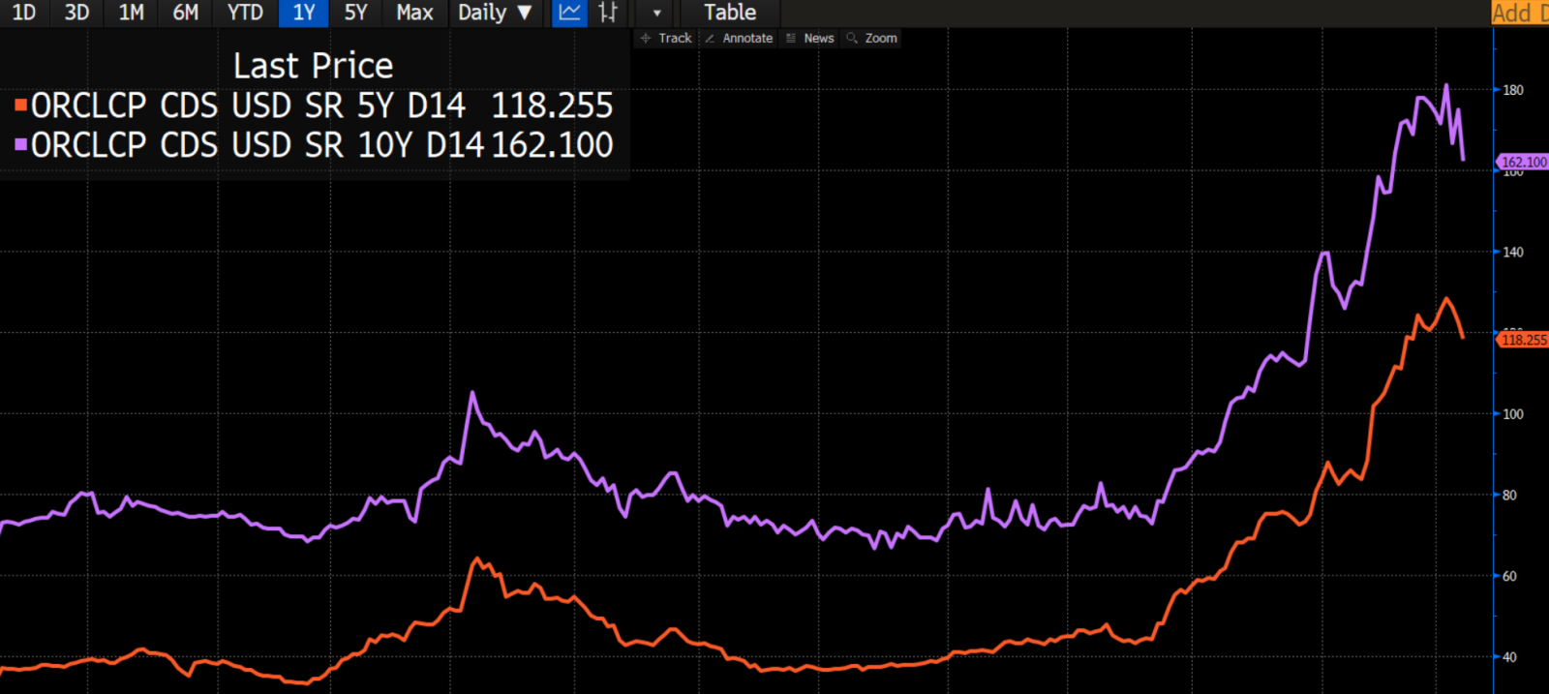Select the 1D time range tab
Image resolution: width=1549 pixels, height=694 pixels.
24,13
